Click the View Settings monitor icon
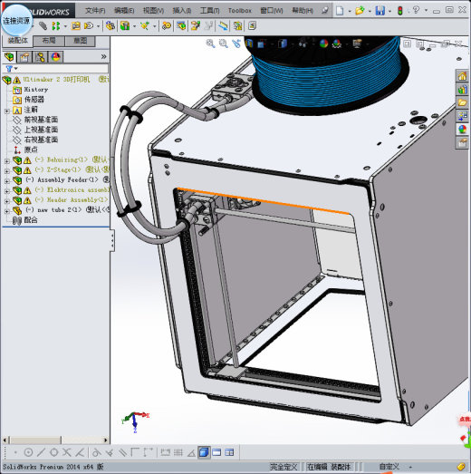The height and width of the screenshot is (474, 471). point(357,44)
